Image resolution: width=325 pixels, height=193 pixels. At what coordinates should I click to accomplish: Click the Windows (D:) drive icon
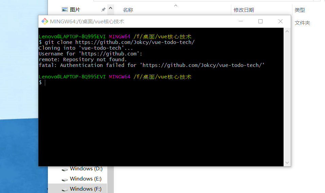[x=65, y=169]
